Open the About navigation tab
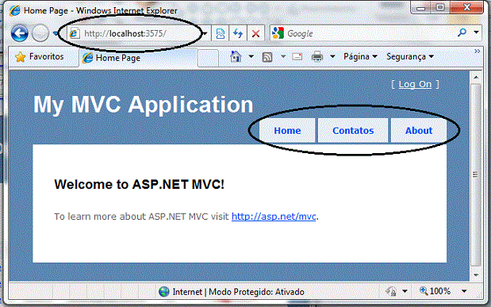 tap(419, 131)
